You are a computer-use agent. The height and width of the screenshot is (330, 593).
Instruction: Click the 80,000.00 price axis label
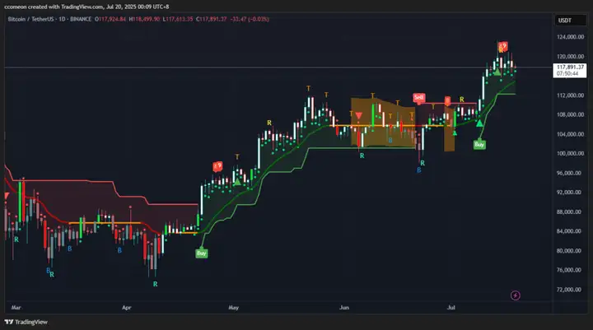click(569, 251)
